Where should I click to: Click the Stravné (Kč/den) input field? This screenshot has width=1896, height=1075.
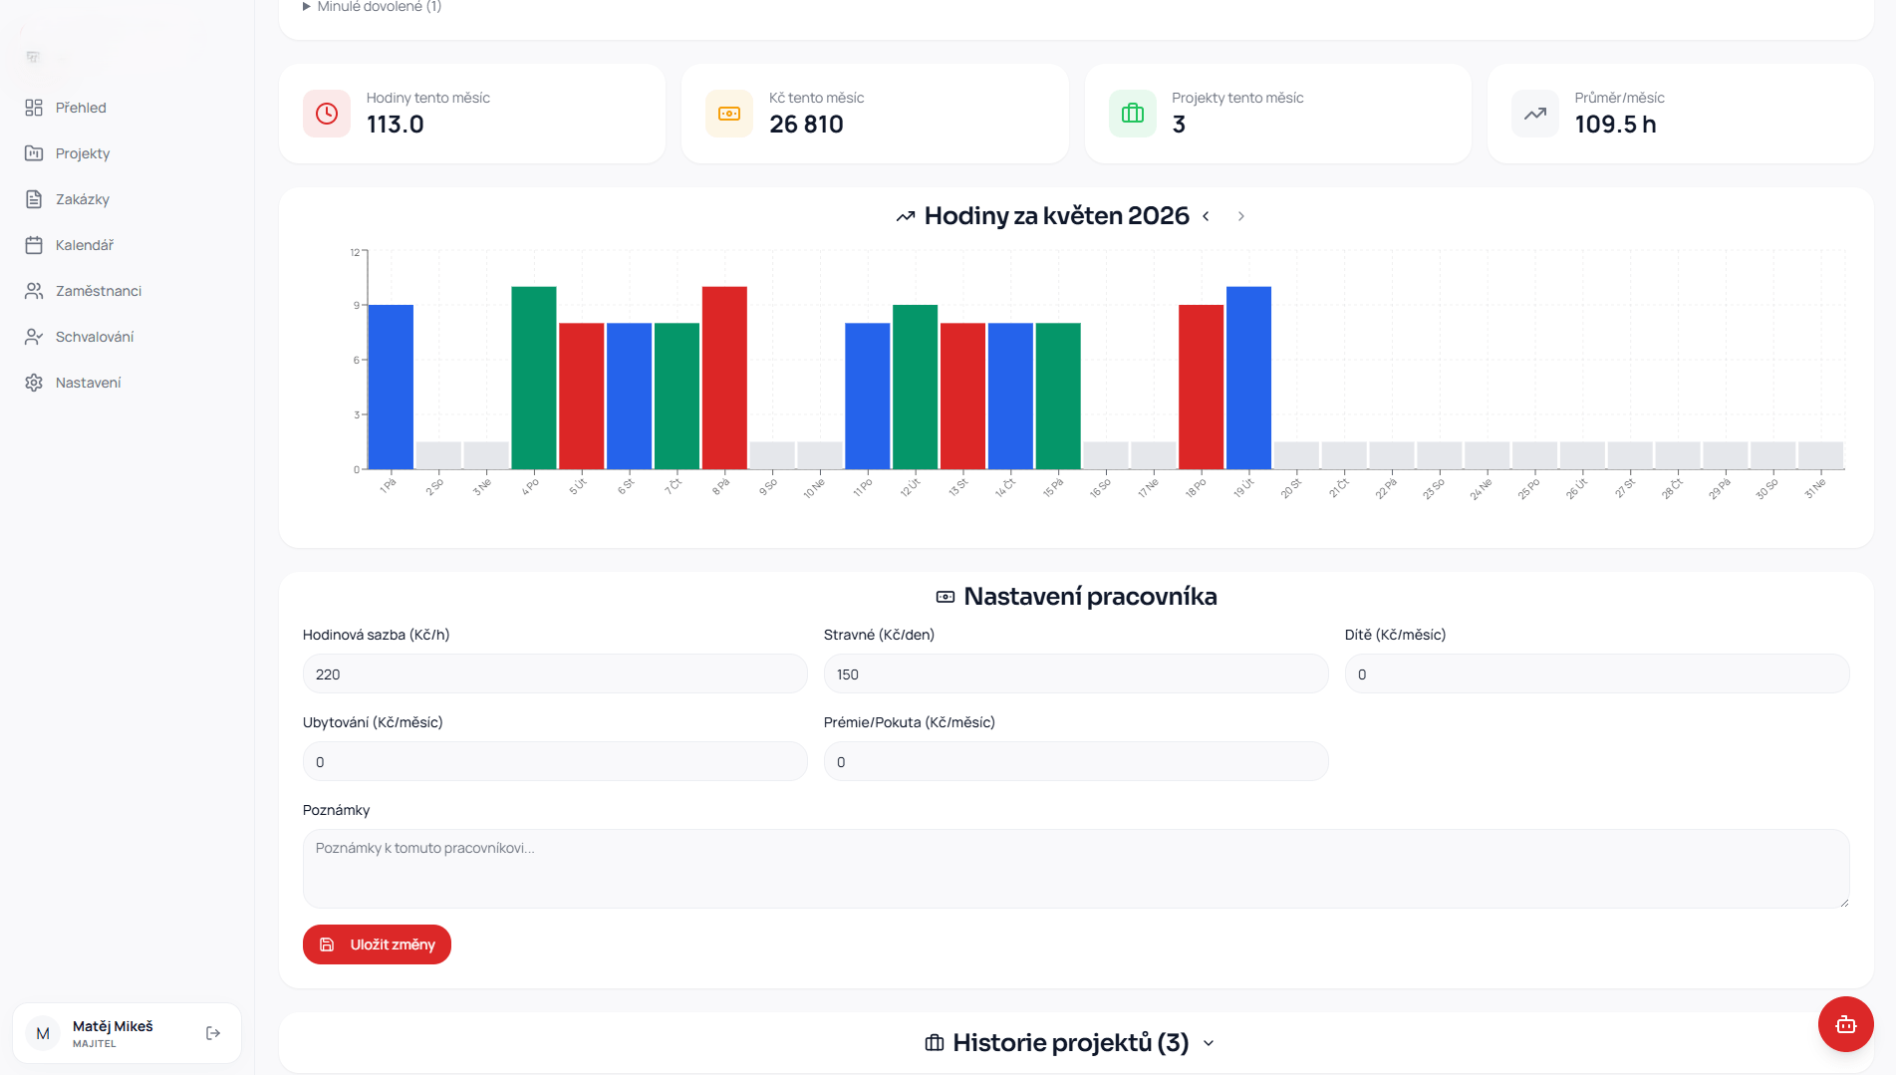coord(1076,674)
